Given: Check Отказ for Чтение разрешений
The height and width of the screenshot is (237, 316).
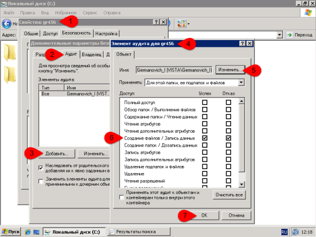Looking at the screenshot, I should point(228,181).
